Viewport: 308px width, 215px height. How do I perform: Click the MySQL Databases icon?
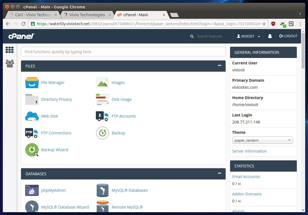[x=102, y=190]
